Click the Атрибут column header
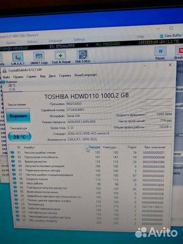The height and width of the screenshot is (244, 183). [x=29, y=147]
